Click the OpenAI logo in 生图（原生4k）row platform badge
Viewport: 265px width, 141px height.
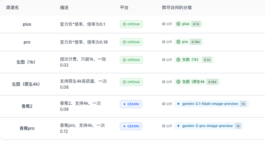pyautogui.click(x=124, y=82)
